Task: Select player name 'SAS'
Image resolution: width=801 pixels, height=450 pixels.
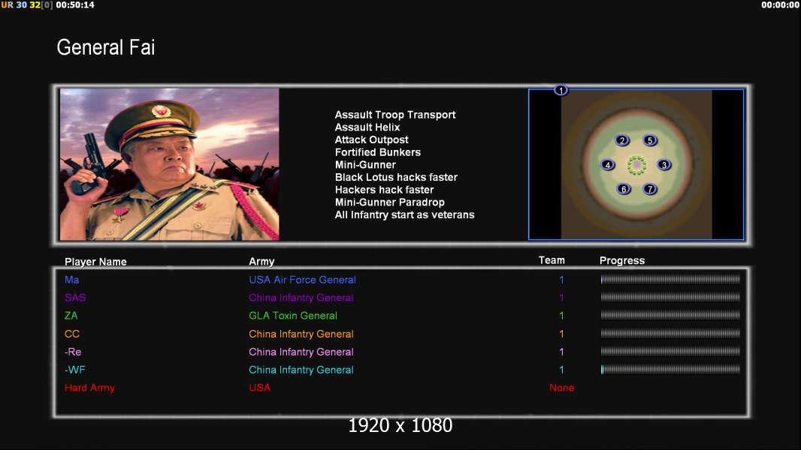Action: click(75, 298)
